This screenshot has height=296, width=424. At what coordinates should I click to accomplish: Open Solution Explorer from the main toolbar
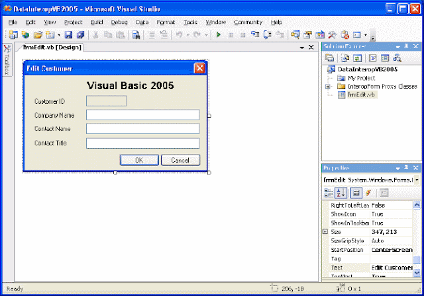coord(295,35)
